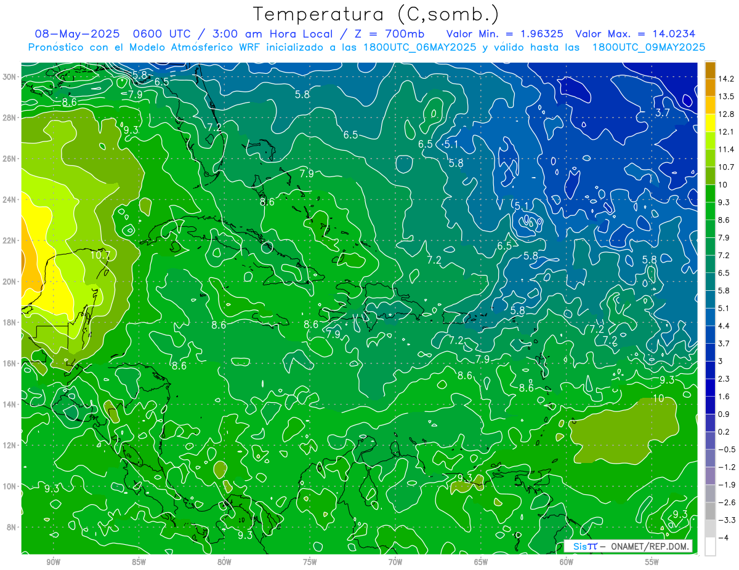The image size is (739, 570).
Task: Click the colorbar label "-0.5"
Action: 726,449
